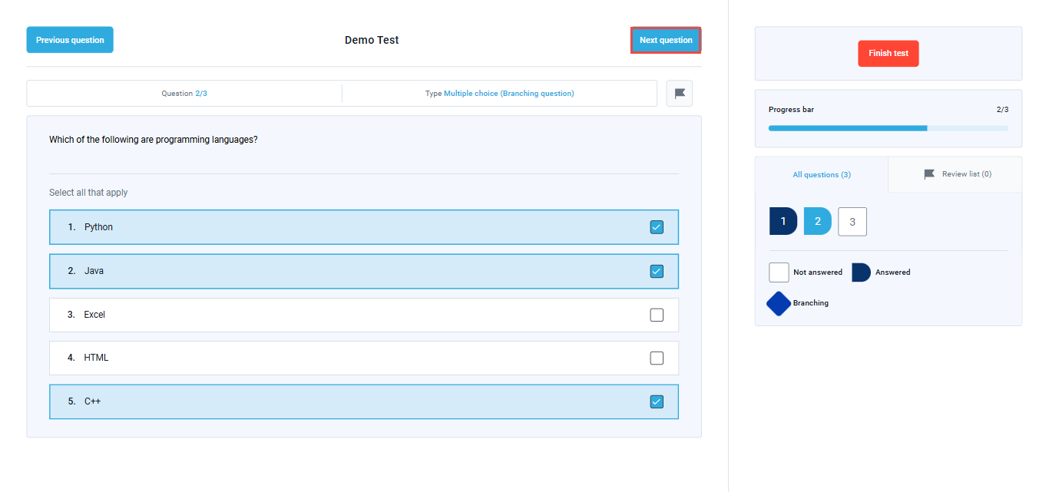Image resolution: width=1049 pixels, height=492 pixels.
Task: Select the Java answer row label
Action: tap(94, 271)
